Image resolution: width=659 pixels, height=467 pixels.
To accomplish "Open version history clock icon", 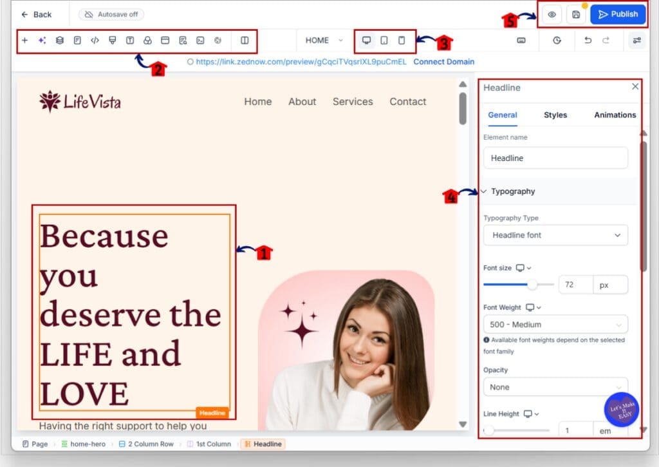I will [x=557, y=41].
